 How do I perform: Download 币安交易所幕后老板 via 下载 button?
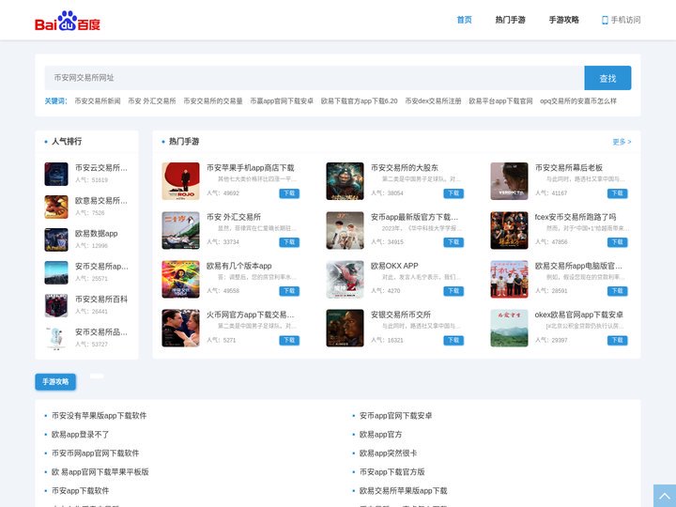(x=618, y=193)
